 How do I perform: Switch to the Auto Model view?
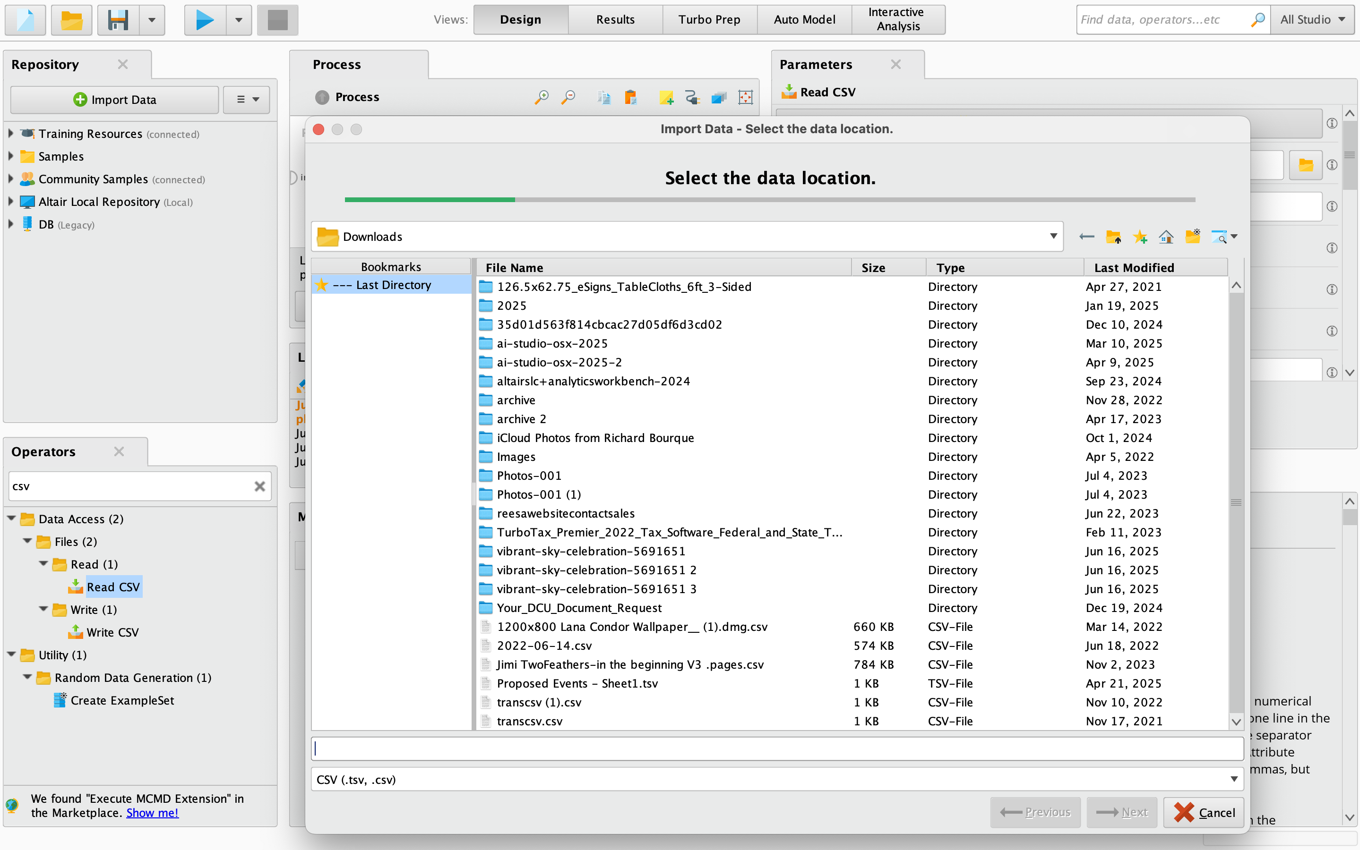[804, 20]
